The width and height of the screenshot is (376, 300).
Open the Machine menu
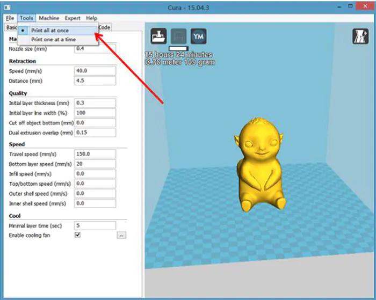pyautogui.click(x=49, y=18)
